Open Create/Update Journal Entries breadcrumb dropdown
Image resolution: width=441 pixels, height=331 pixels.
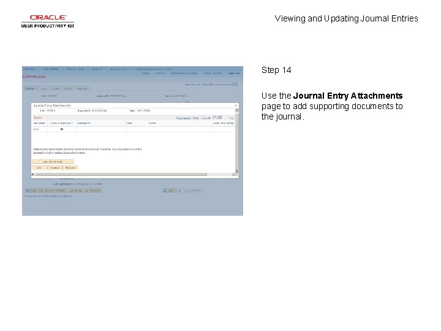point(154,69)
